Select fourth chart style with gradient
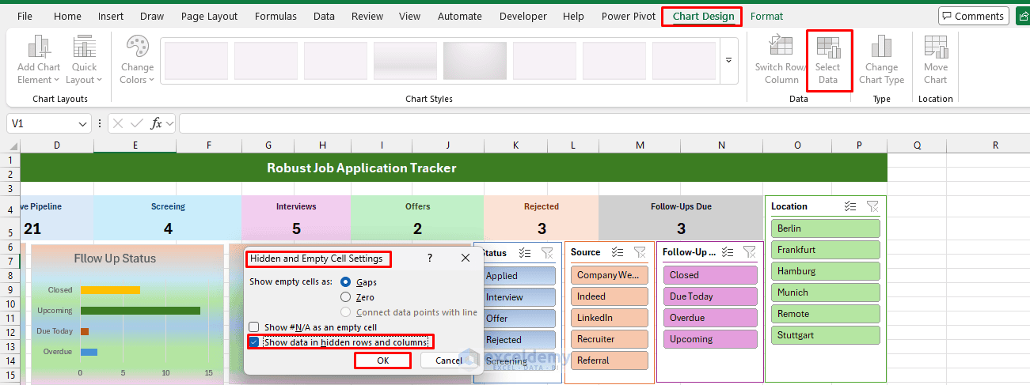This screenshot has width=1030, height=385. click(x=405, y=60)
